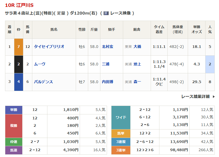Open レース結果詳細 full race results
This screenshot has width=219, height=157.
(195, 97)
